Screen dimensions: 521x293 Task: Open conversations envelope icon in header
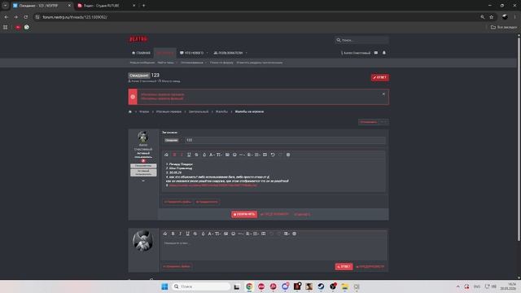(376, 53)
